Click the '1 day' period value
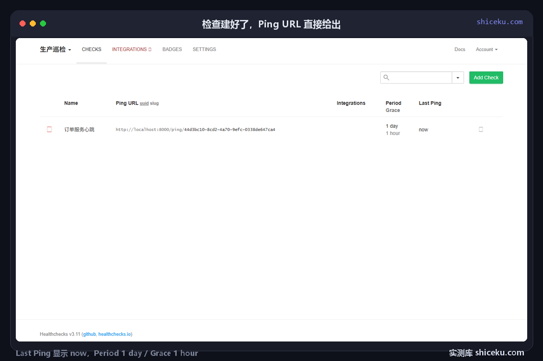543x361 pixels. (x=392, y=126)
